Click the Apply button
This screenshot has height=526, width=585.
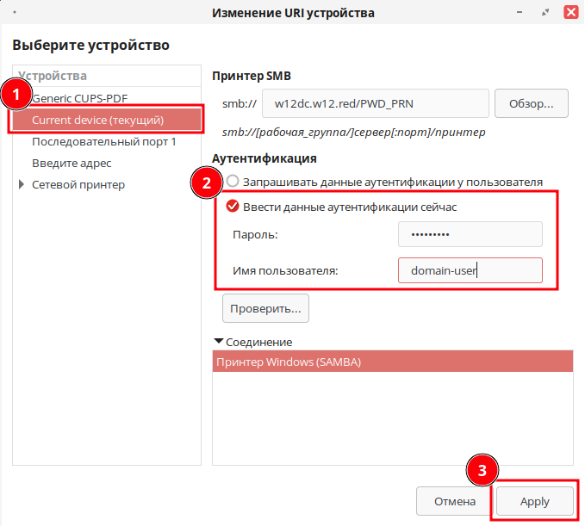click(534, 501)
